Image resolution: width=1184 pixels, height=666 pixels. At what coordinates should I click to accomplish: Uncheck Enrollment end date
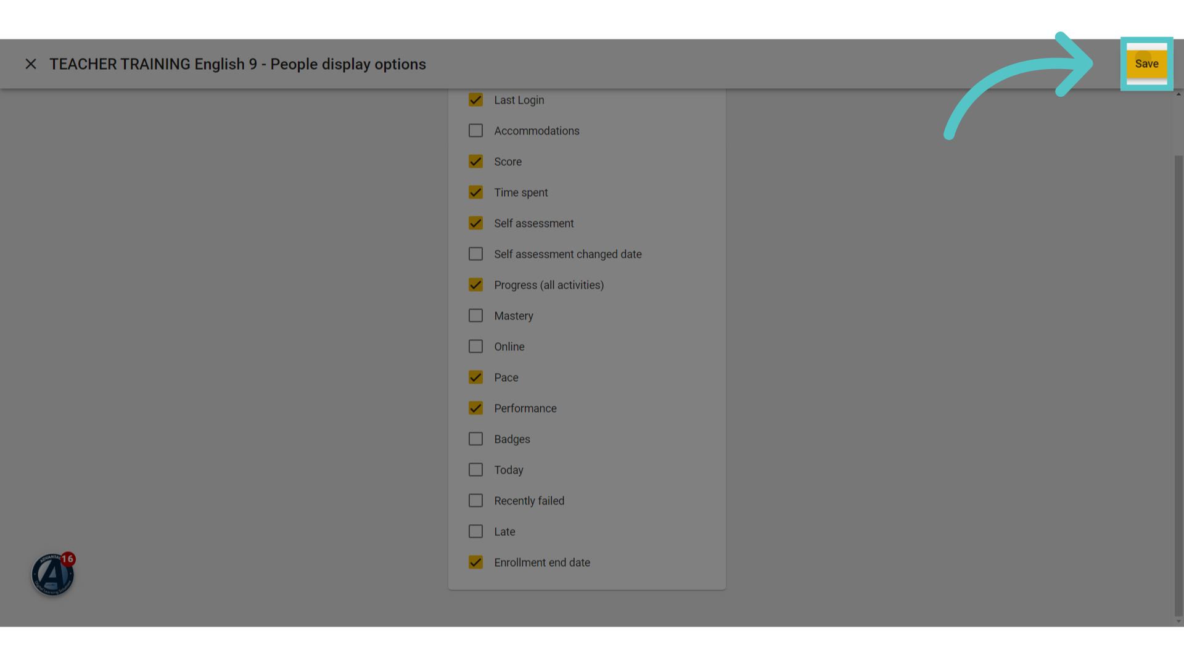pyautogui.click(x=475, y=562)
